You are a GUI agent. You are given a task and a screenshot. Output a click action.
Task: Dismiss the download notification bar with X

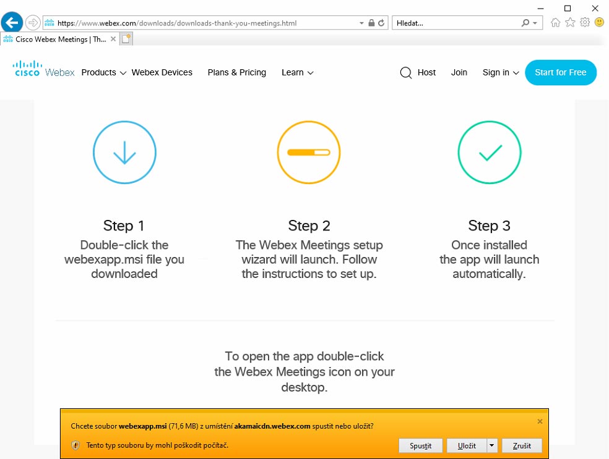540,421
